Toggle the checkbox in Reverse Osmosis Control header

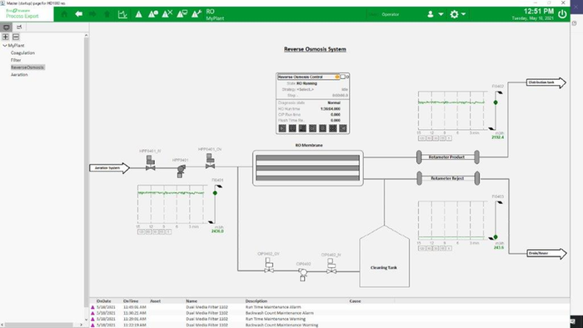(343, 77)
